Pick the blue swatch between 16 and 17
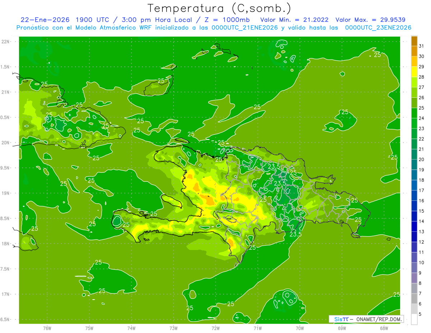 coord(414,195)
